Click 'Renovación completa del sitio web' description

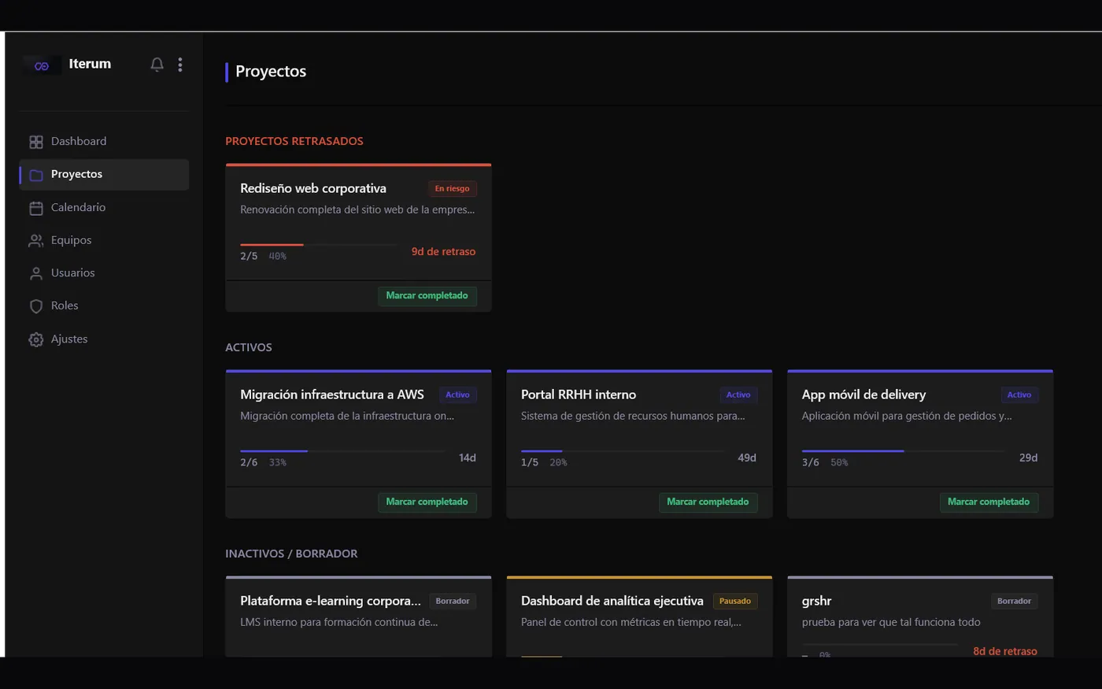click(x=357, y=209)
